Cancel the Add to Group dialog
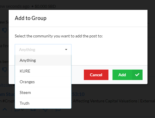This screenshot has width=155, height=118. tap(96, 75)
